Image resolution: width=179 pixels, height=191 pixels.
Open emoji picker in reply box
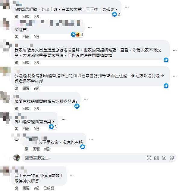[149, 158]
